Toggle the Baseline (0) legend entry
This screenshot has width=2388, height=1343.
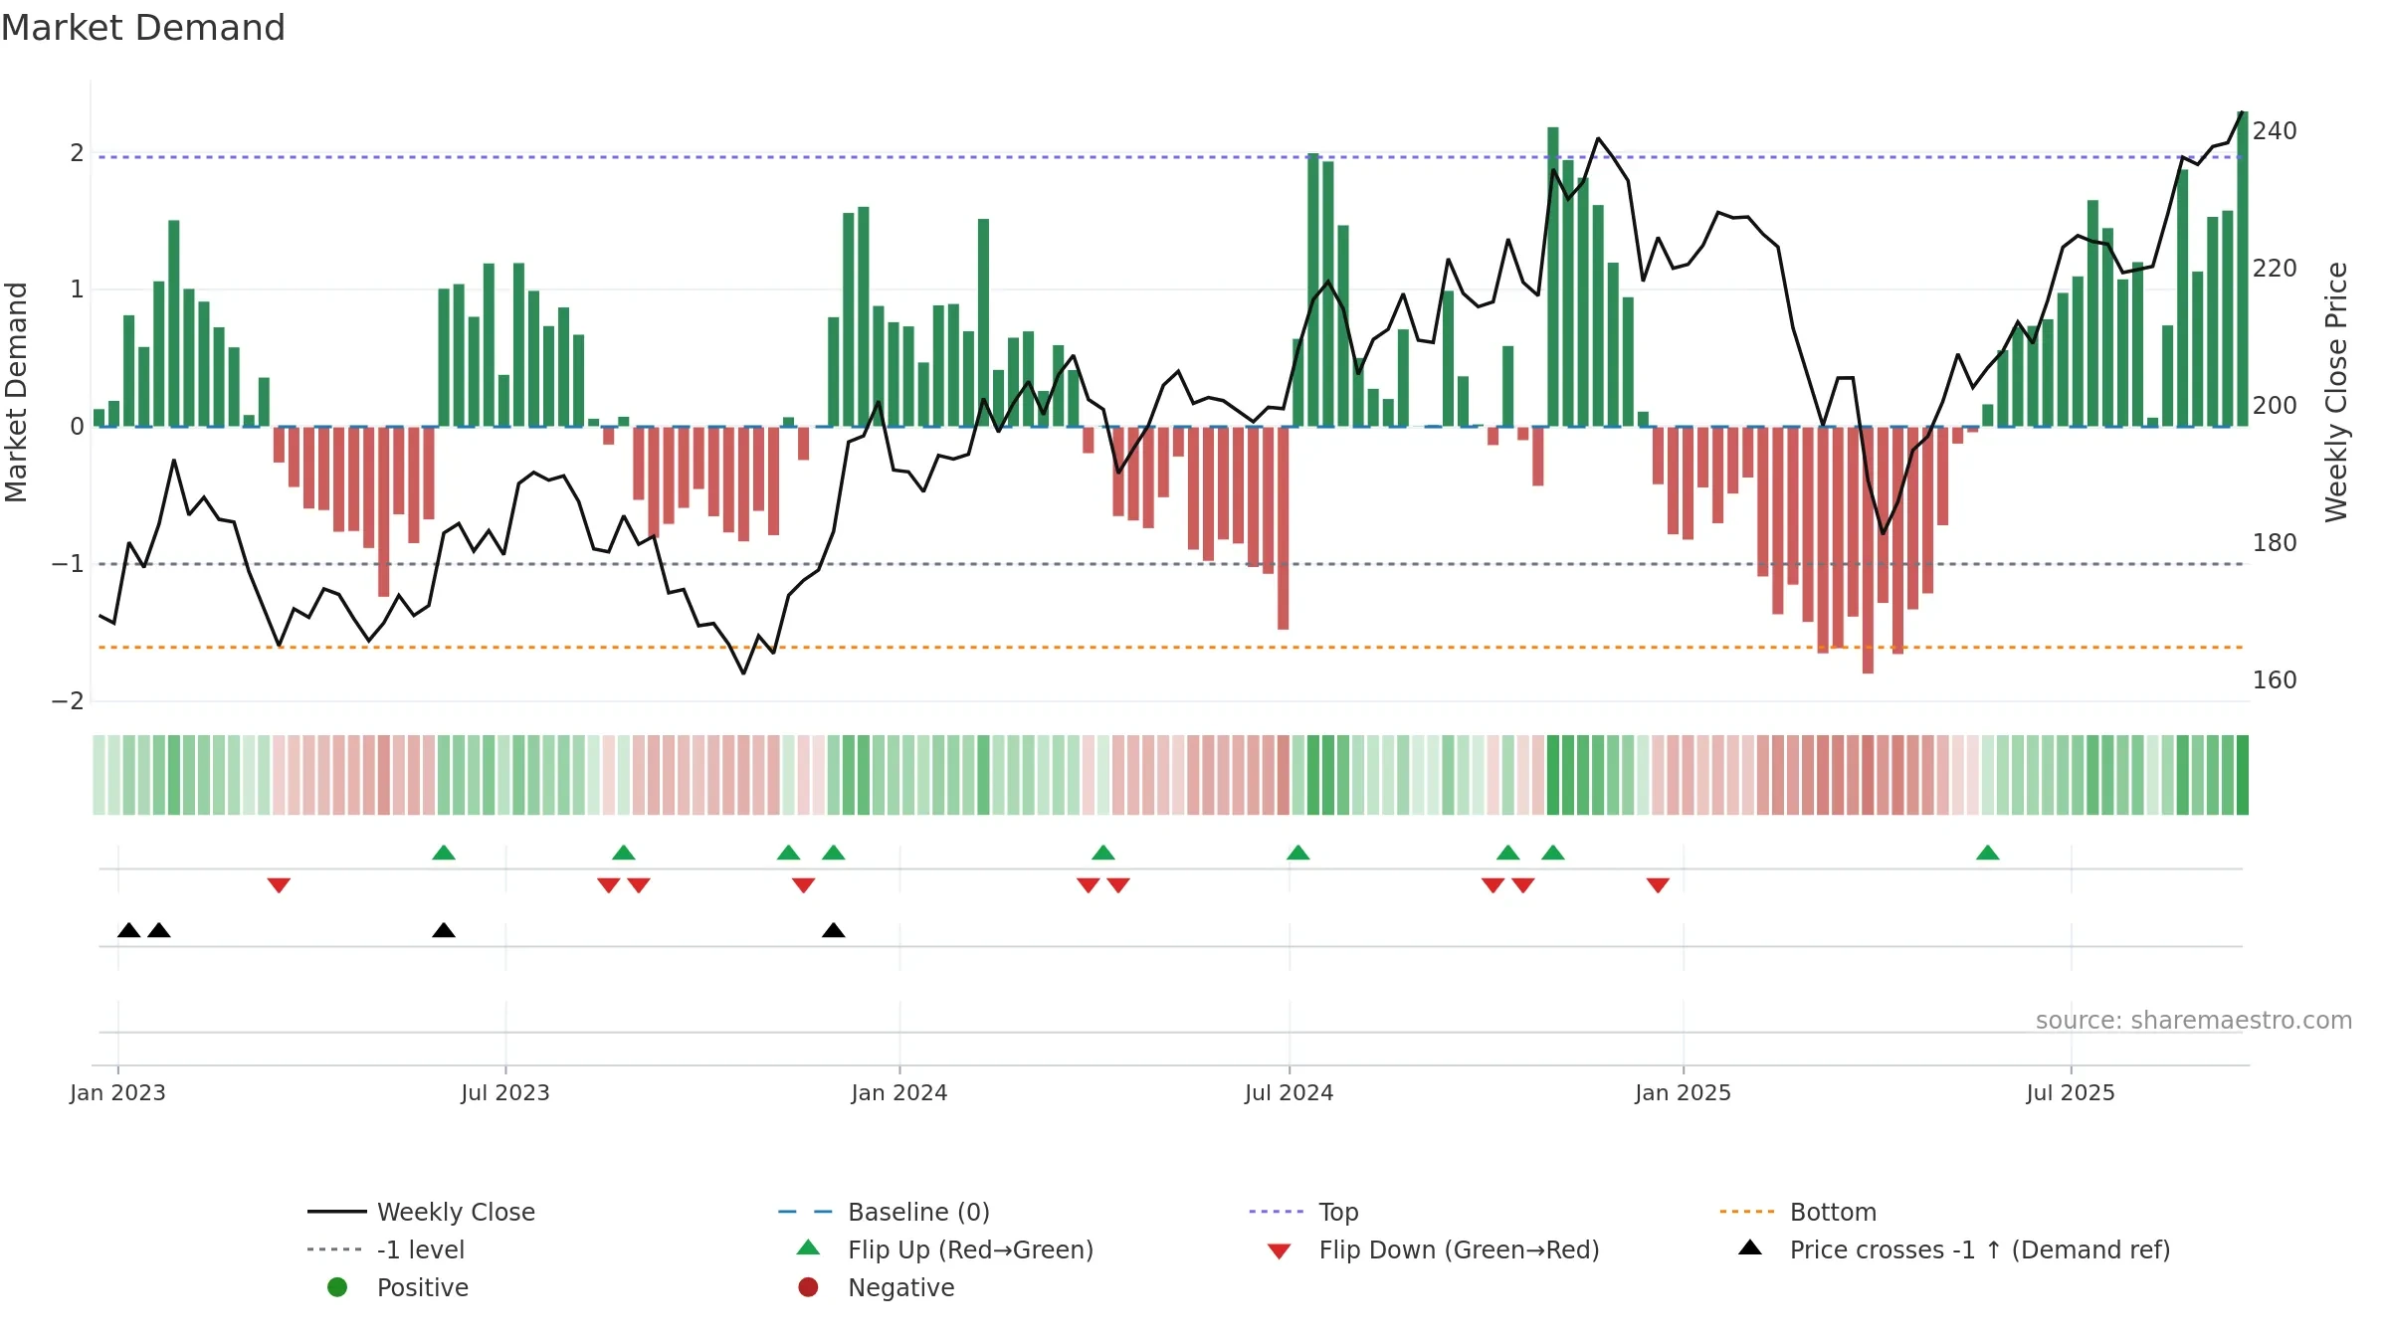click(x=884, y=1212)
